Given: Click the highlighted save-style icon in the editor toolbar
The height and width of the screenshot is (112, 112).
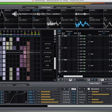Looking at the screenshot, I should pos(70,80).
